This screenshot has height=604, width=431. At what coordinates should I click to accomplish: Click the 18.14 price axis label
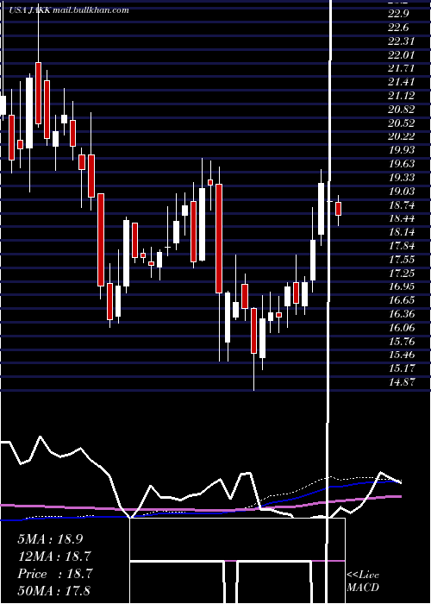point(401,232)
